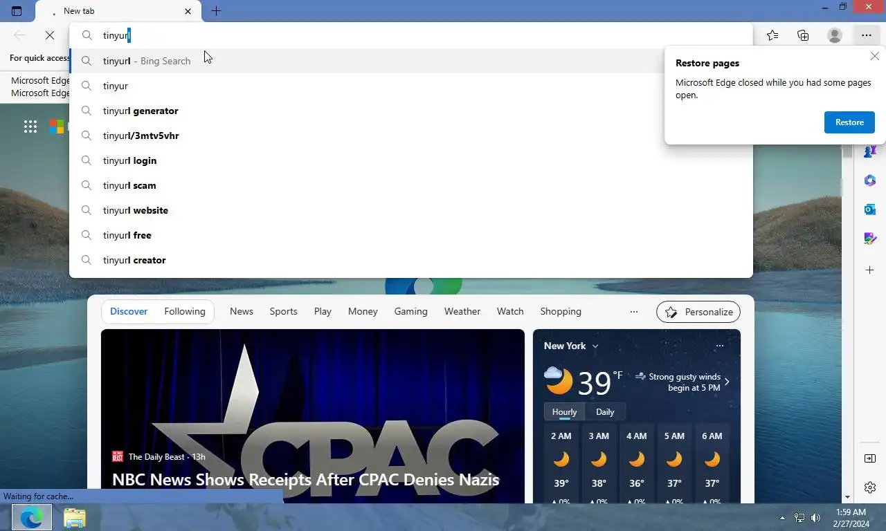Click the Restore button
Screen dimensions: 886x531
[849, 122]
